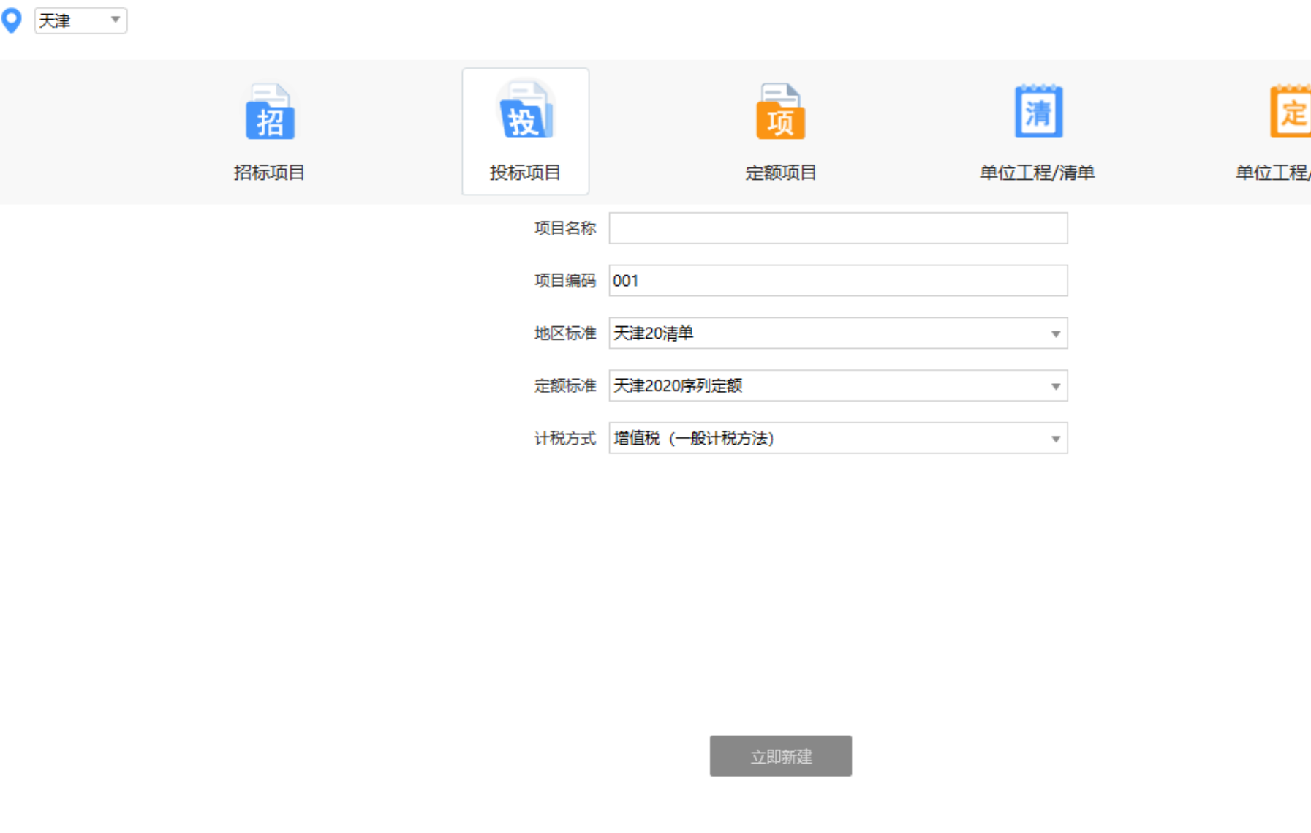Pick the partially visible orange 定 icon
The height and width of the screenshot is (833, 1311).
[x=1291, y=111]
